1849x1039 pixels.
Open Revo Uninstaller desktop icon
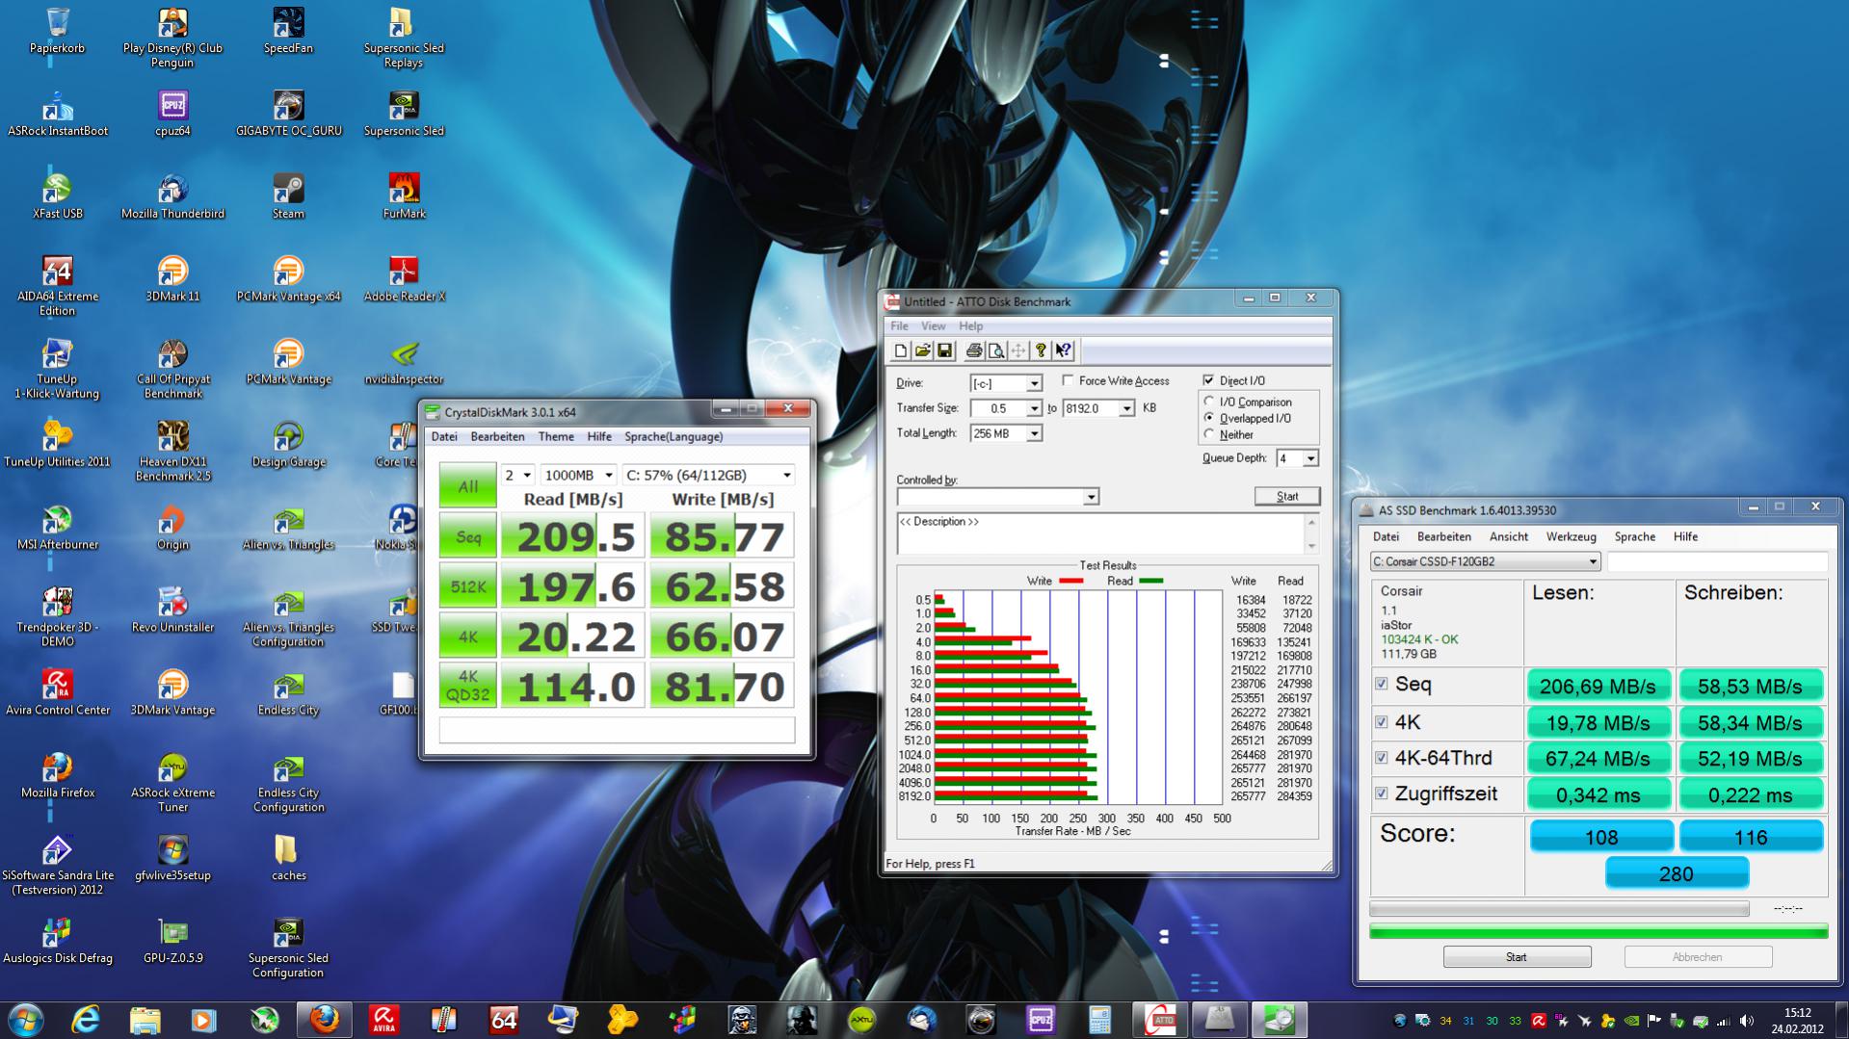[x=172, y=610]
